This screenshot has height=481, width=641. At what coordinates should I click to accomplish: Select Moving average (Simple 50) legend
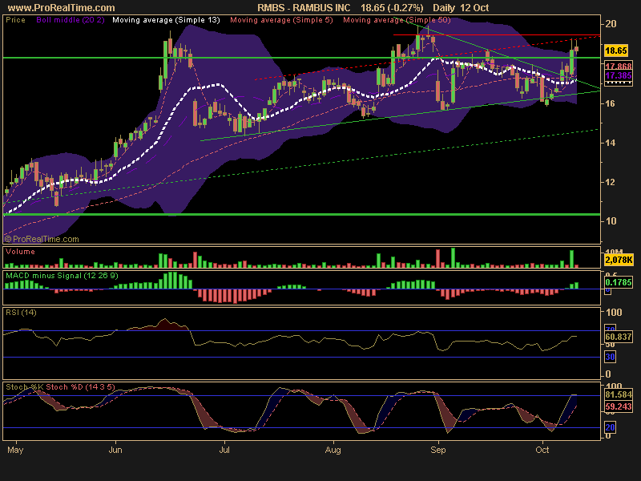click(x=397, y=19)
